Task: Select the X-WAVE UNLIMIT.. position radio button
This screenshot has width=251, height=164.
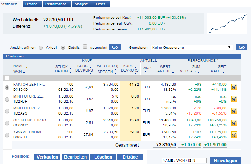Action: tap(7, 135)
